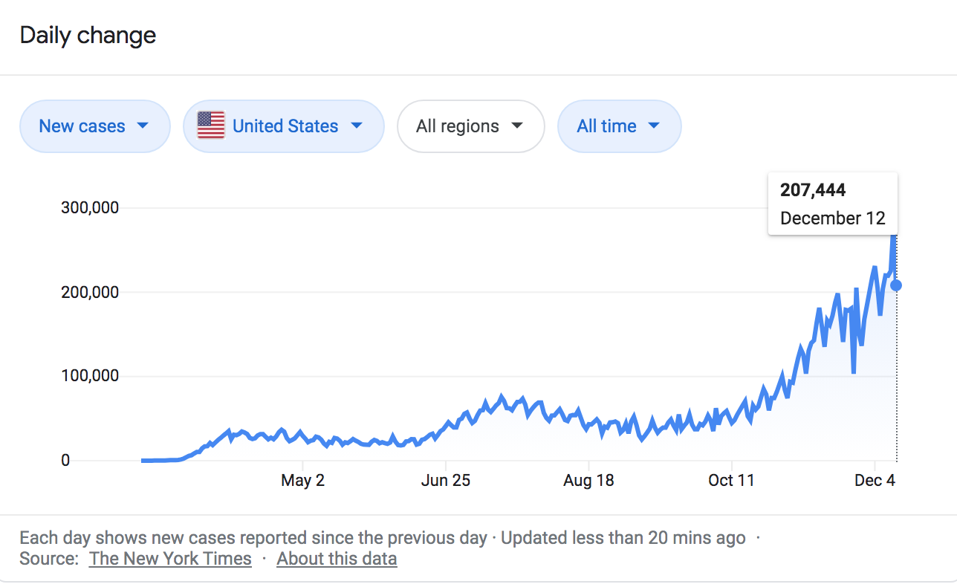Click the 300,000 y-axis label

(89, 207)
